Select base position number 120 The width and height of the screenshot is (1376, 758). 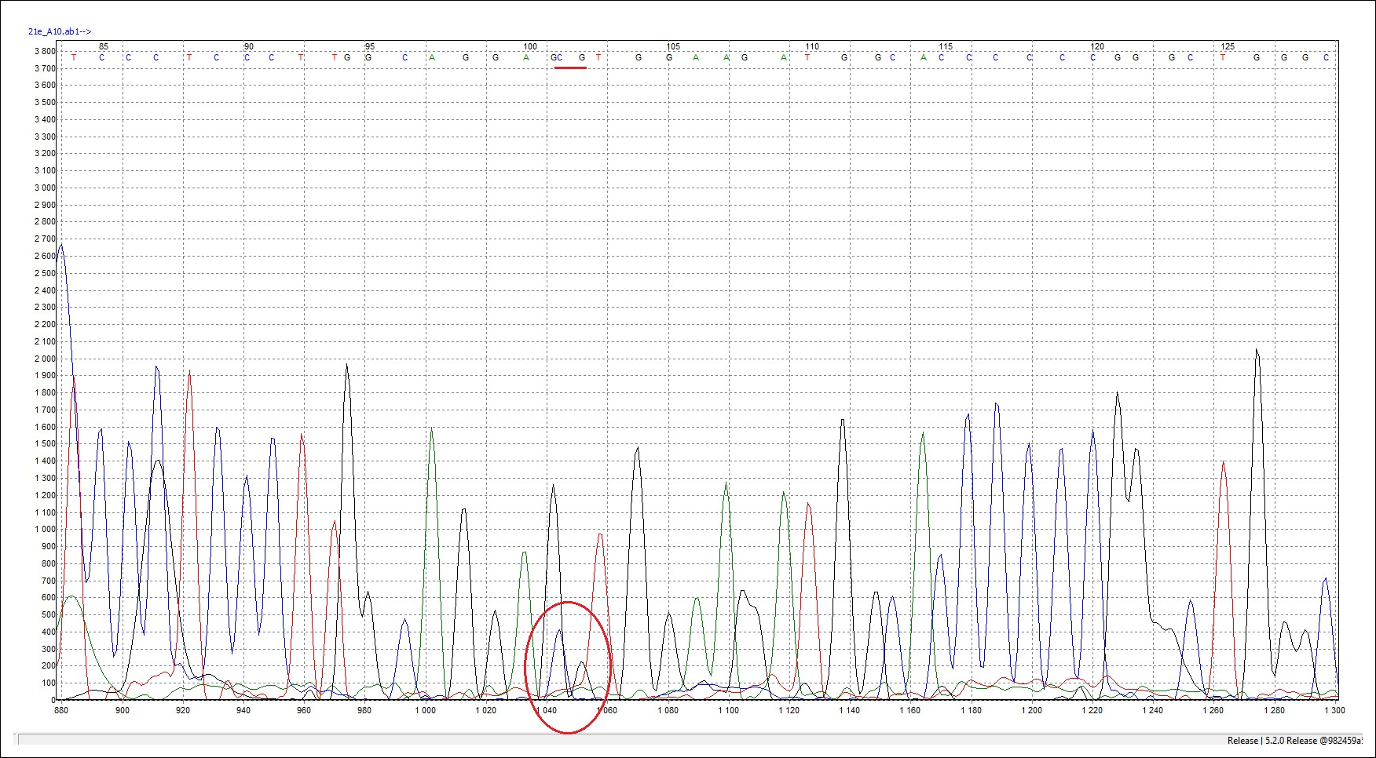pyautogui.click(x=1097, y=47)
